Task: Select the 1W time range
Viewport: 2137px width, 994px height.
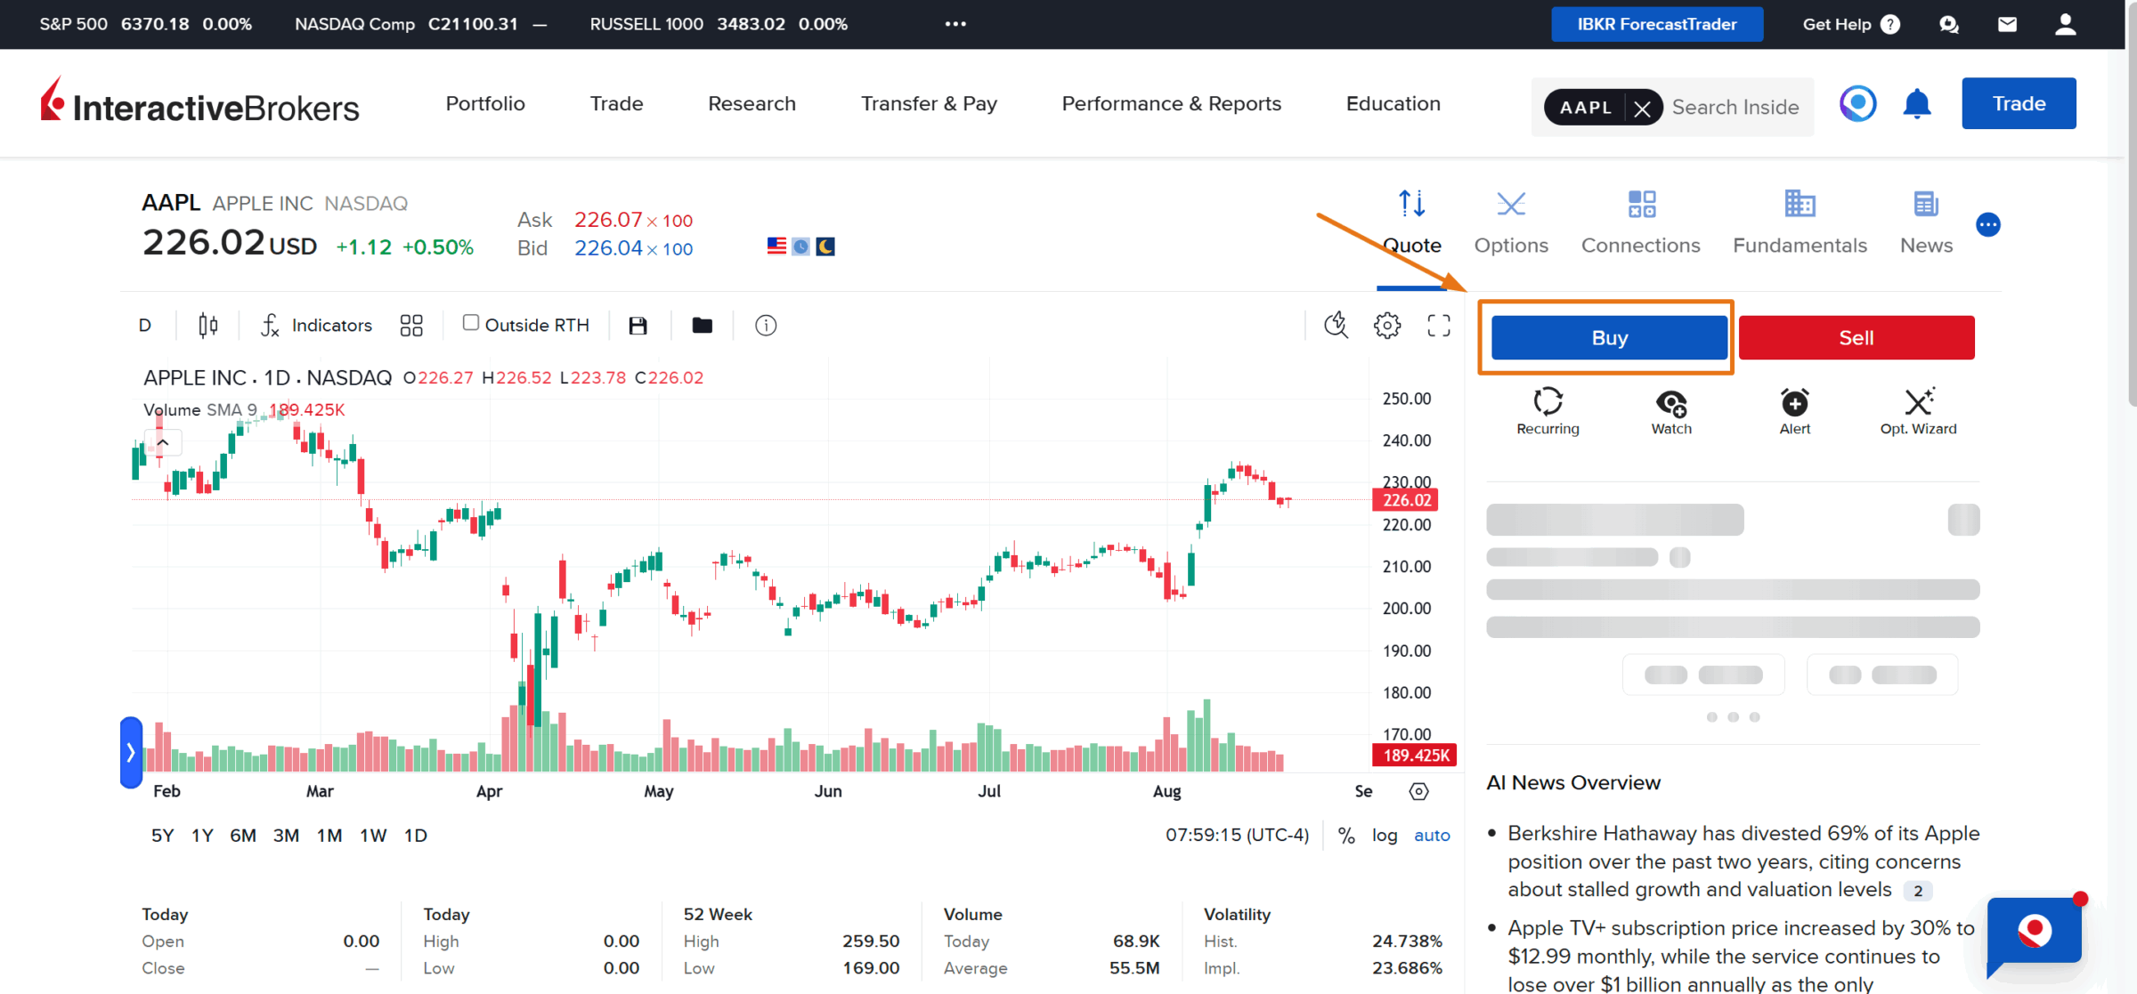Action: point(373,836)
